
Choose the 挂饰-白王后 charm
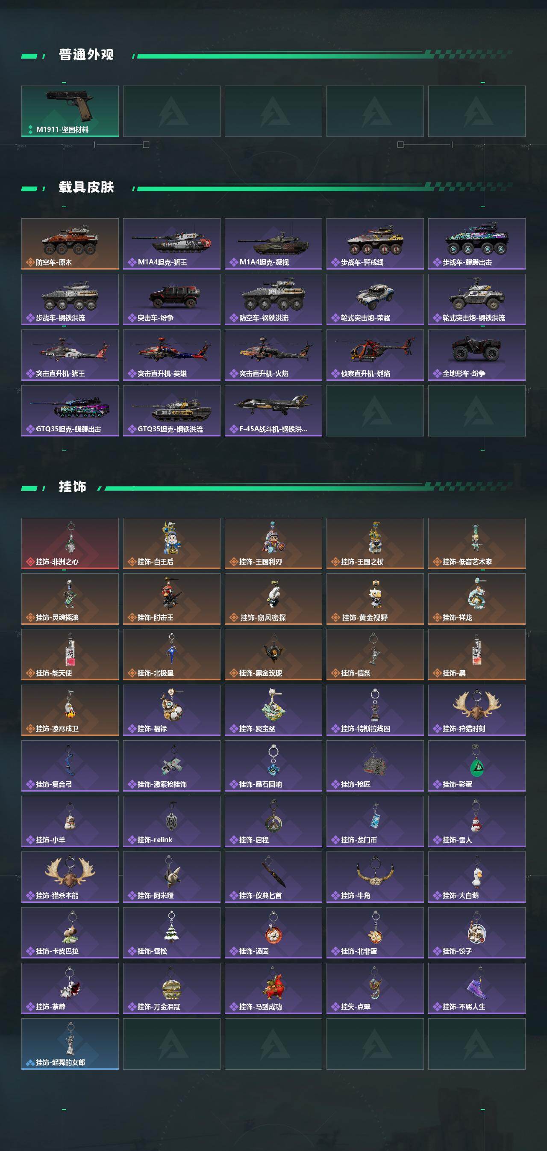(172, 543)
